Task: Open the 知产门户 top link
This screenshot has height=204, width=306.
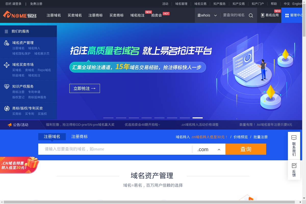Action: pyautogui.click(x=258, y=4)
